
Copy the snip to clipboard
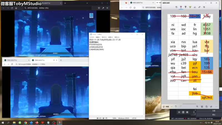click(206, 107)
